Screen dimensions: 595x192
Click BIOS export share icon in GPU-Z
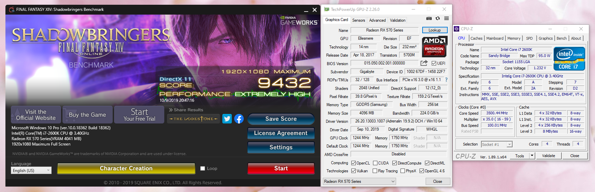click(x=424, y=63)
